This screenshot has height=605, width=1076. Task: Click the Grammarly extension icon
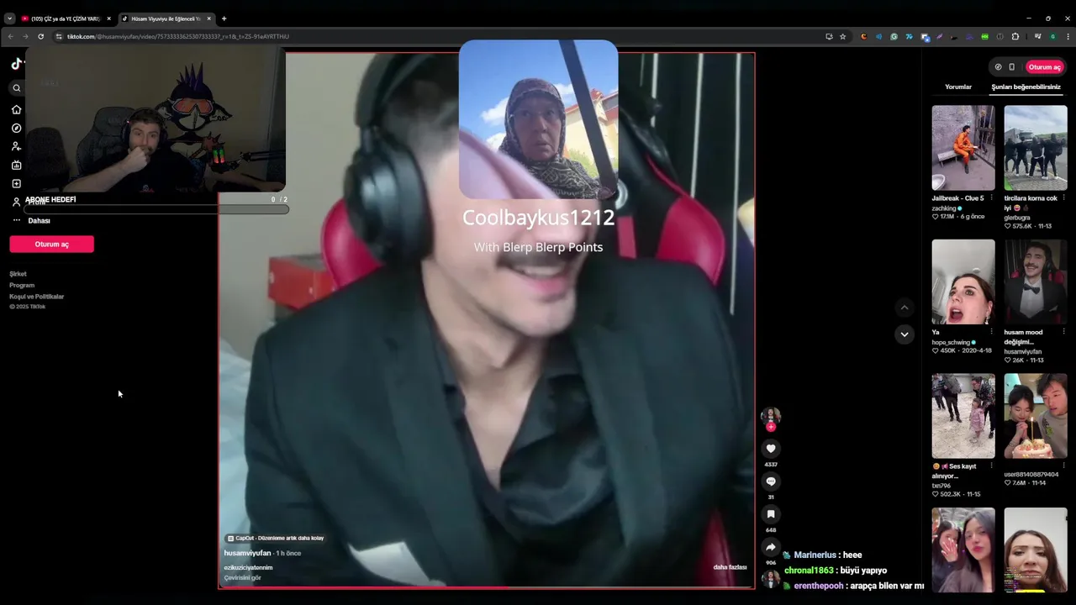(x=894, y=36)
